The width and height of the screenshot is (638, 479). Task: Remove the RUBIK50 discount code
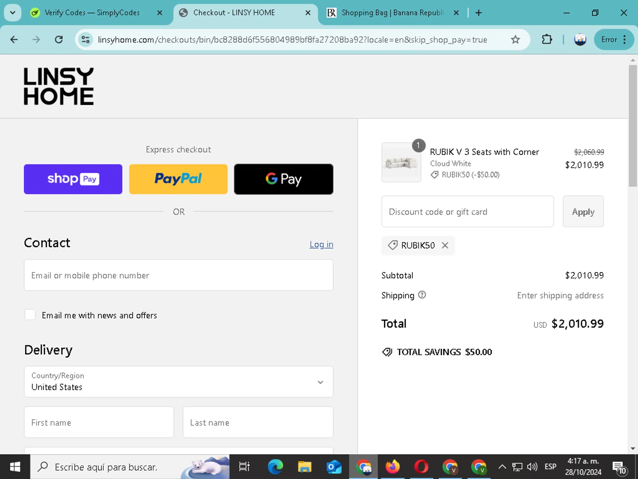(x=445, y=245)
